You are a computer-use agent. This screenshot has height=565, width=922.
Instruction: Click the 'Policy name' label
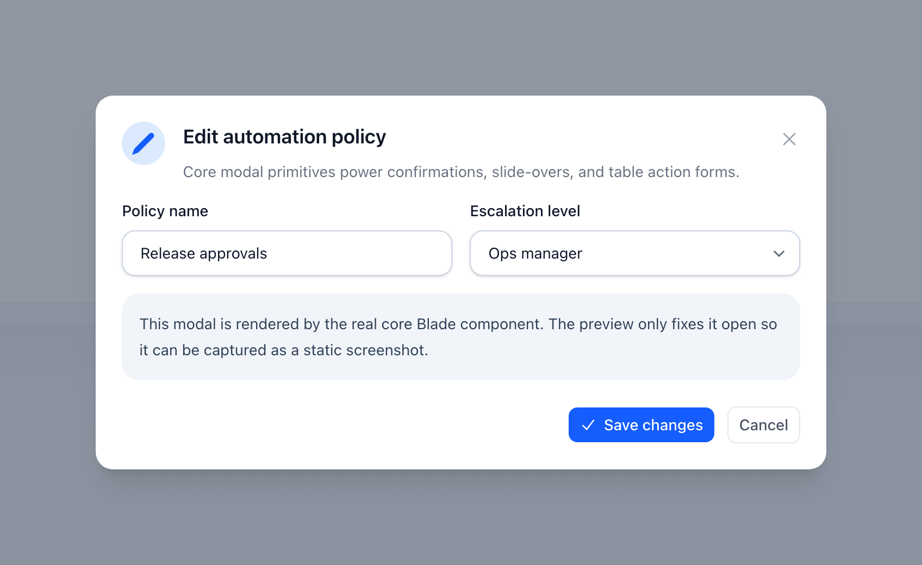tap(165, 211)
